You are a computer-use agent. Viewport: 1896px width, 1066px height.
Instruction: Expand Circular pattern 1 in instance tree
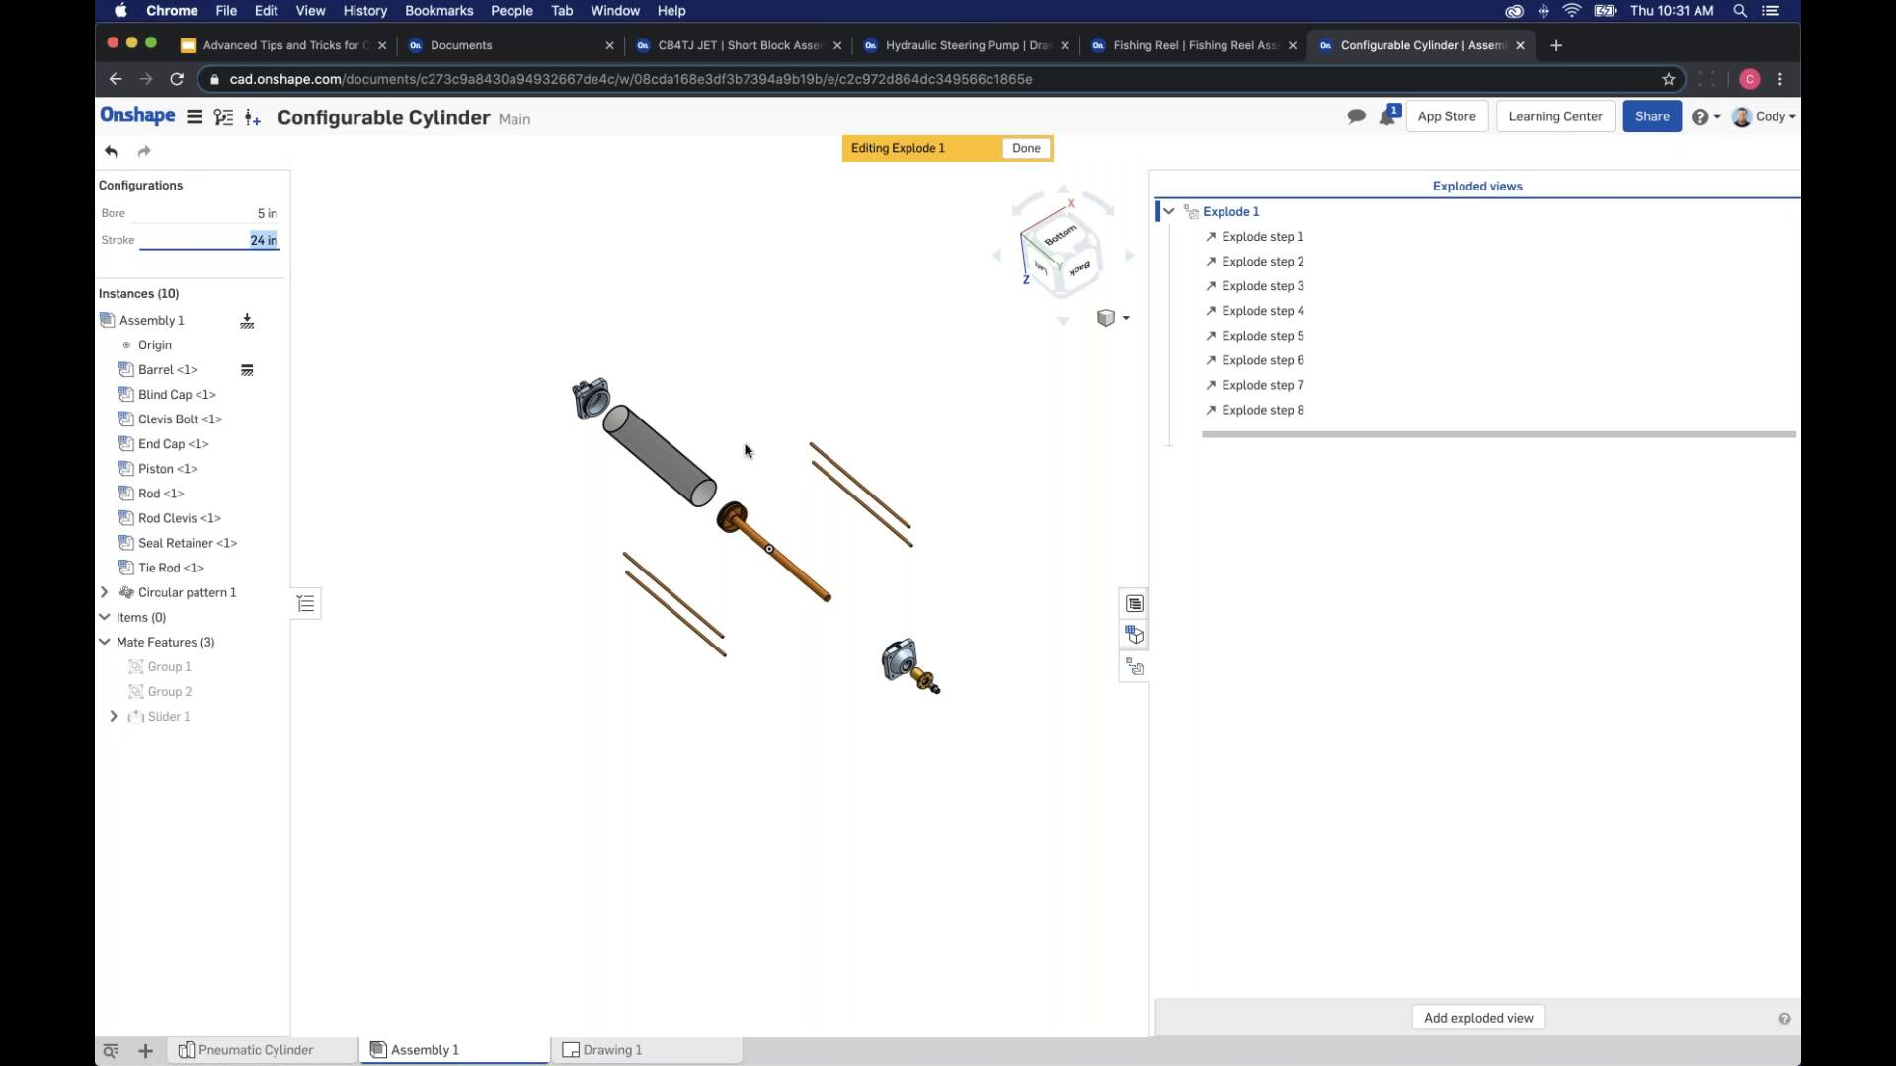105,592
